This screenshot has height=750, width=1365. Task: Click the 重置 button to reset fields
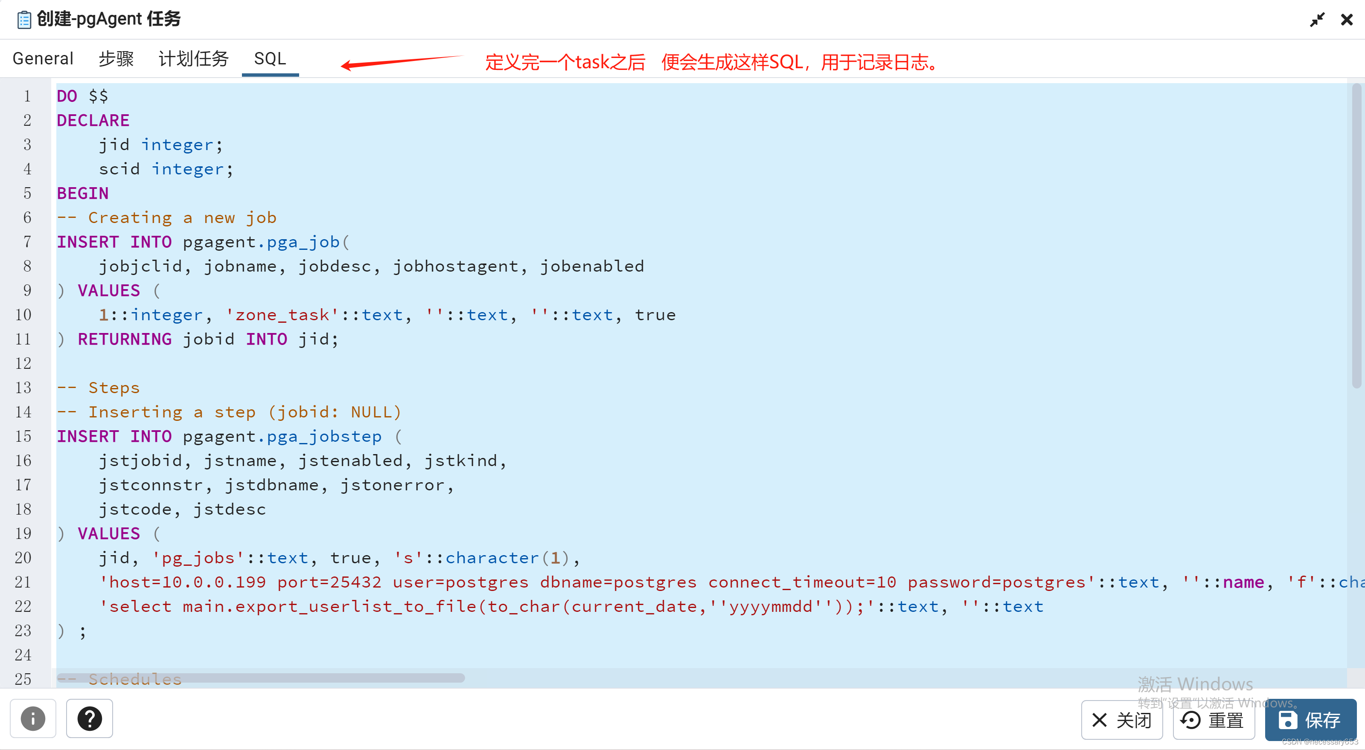click(1214, 720)
